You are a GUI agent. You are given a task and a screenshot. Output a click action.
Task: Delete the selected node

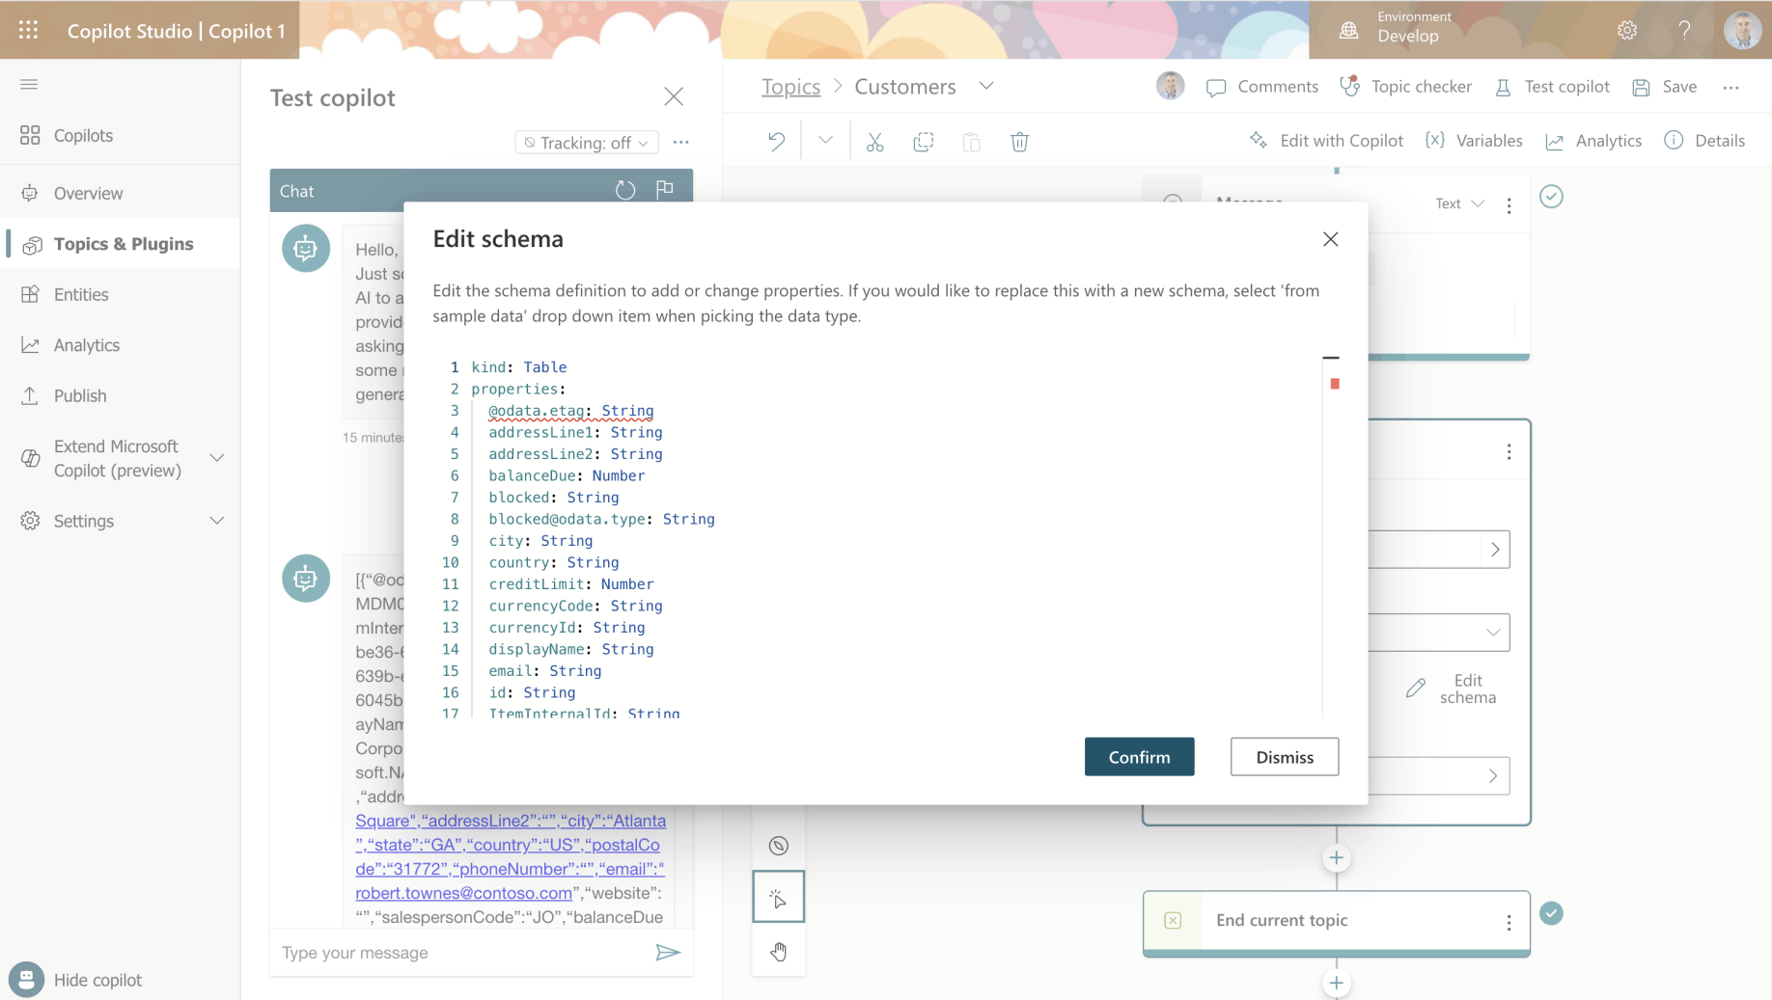(x=1020, y=142)
